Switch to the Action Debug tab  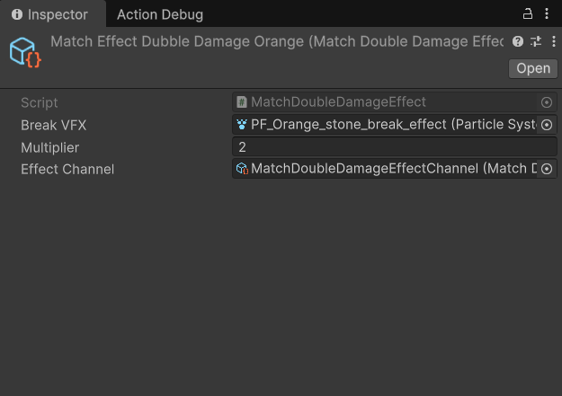click(160, 14)
